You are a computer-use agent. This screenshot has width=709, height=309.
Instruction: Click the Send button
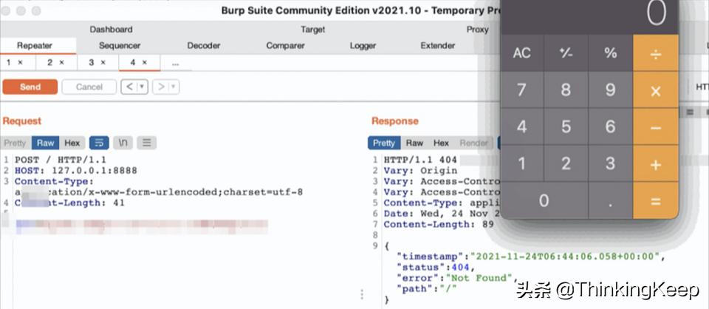click(30, 87)
